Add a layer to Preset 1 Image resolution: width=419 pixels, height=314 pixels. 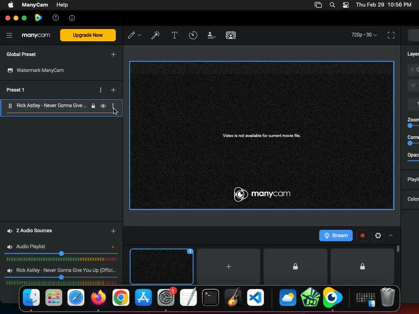coord(113,90)
